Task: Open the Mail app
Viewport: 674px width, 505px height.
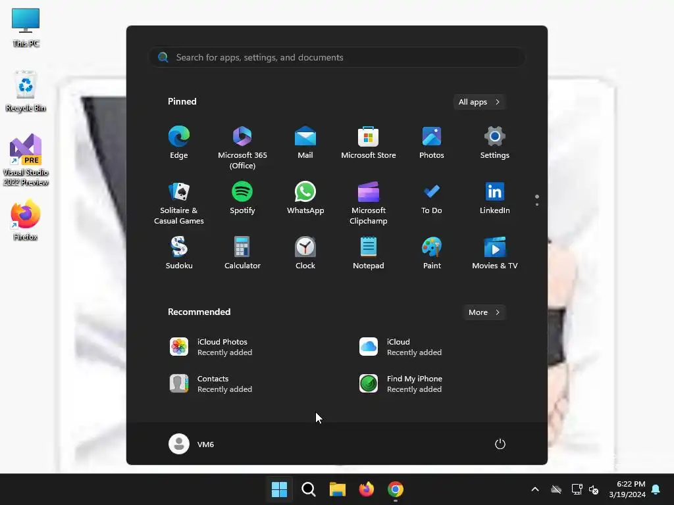Action: click(x=305, y=143)
